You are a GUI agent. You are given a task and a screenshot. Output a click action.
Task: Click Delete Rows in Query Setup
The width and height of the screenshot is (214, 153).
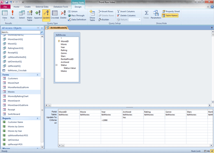pos(106,16)
